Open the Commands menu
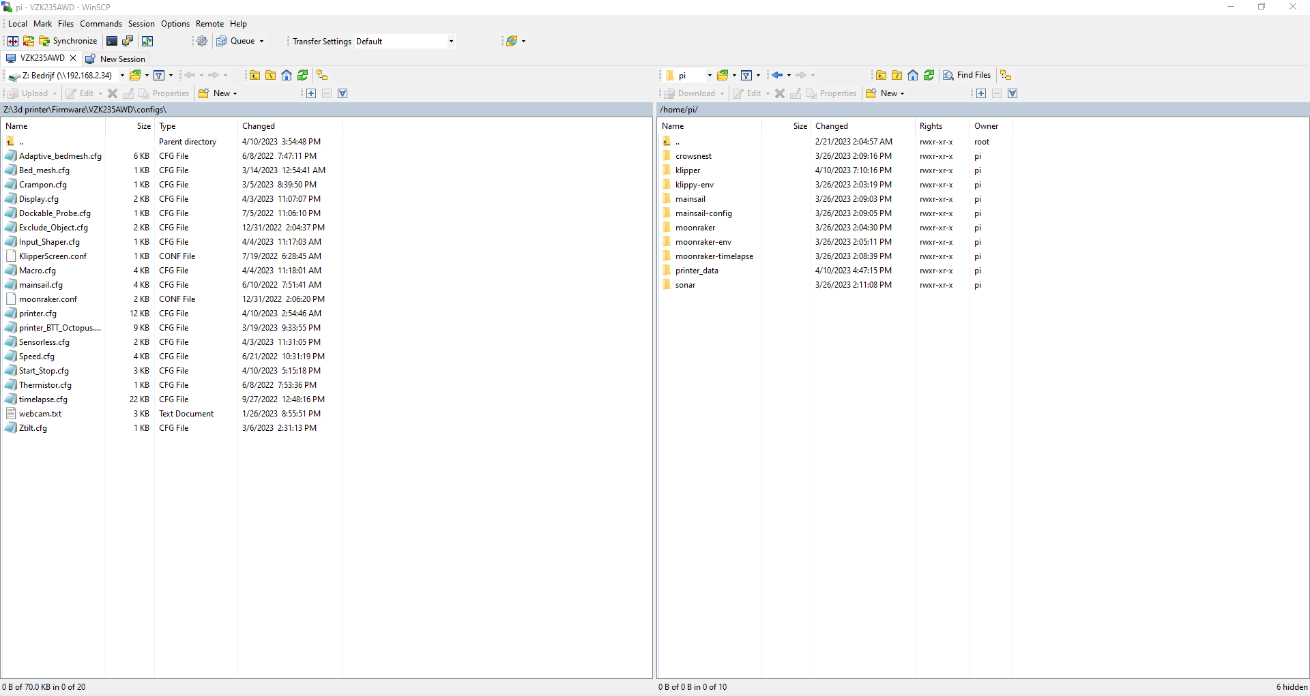Image resolution: width=1310 pixels, height=696 pixels. pos(101,24)
